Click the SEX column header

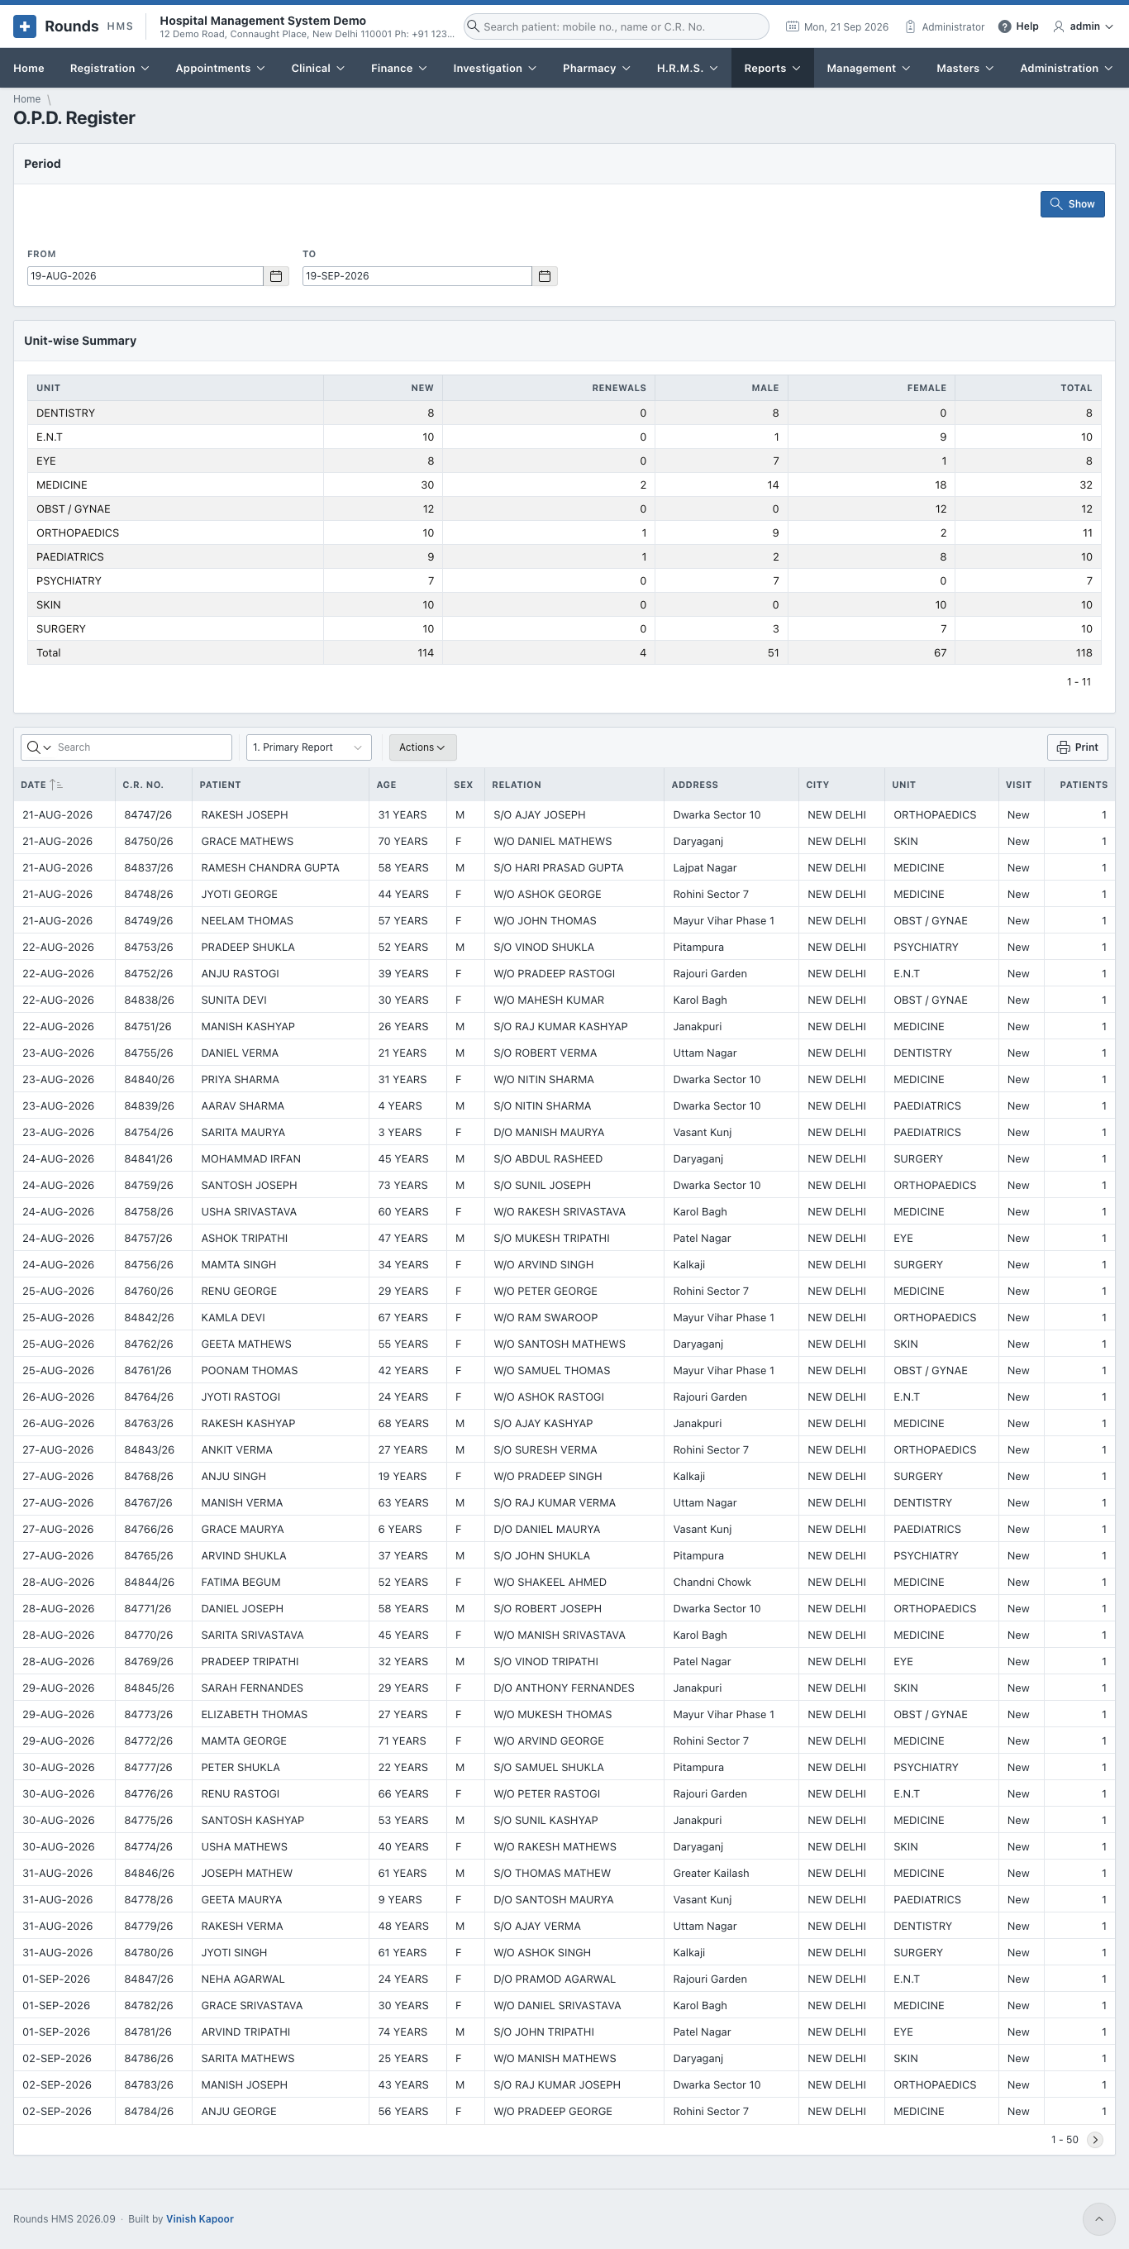coord(464,785)
